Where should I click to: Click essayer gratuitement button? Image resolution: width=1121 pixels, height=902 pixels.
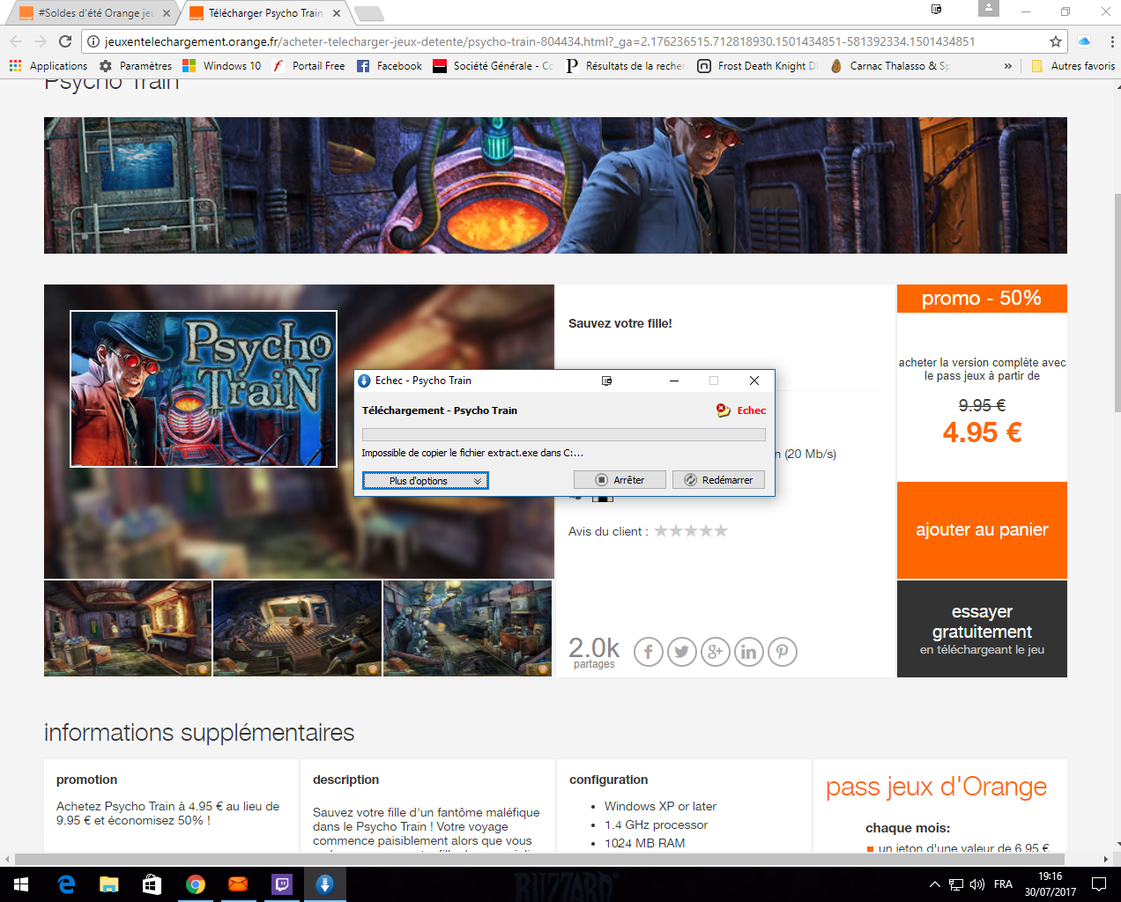(x=982, y=629)
